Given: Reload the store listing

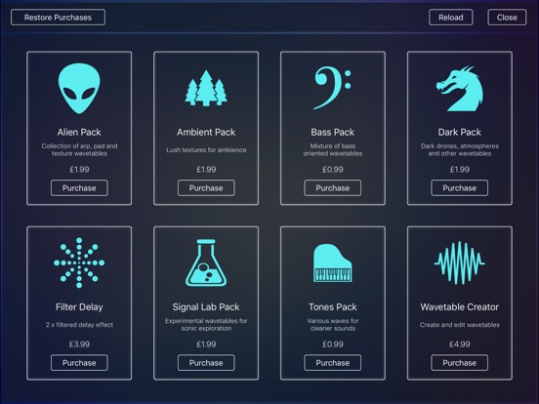Looking at the screenshot, I should (x=451, y=18).
